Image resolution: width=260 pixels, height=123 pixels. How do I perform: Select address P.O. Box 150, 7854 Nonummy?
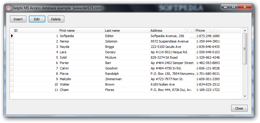pos(173,74)
